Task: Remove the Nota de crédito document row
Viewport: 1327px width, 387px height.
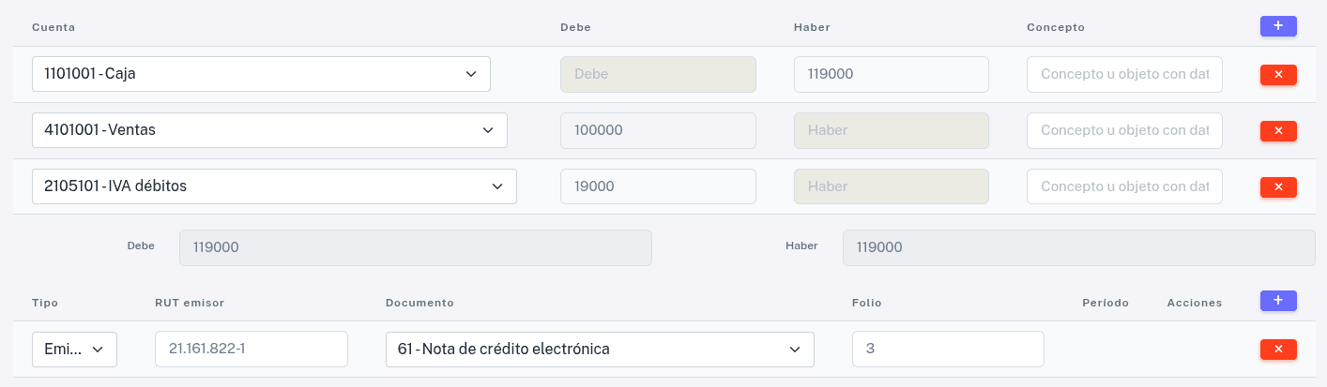Action: 1277,350
